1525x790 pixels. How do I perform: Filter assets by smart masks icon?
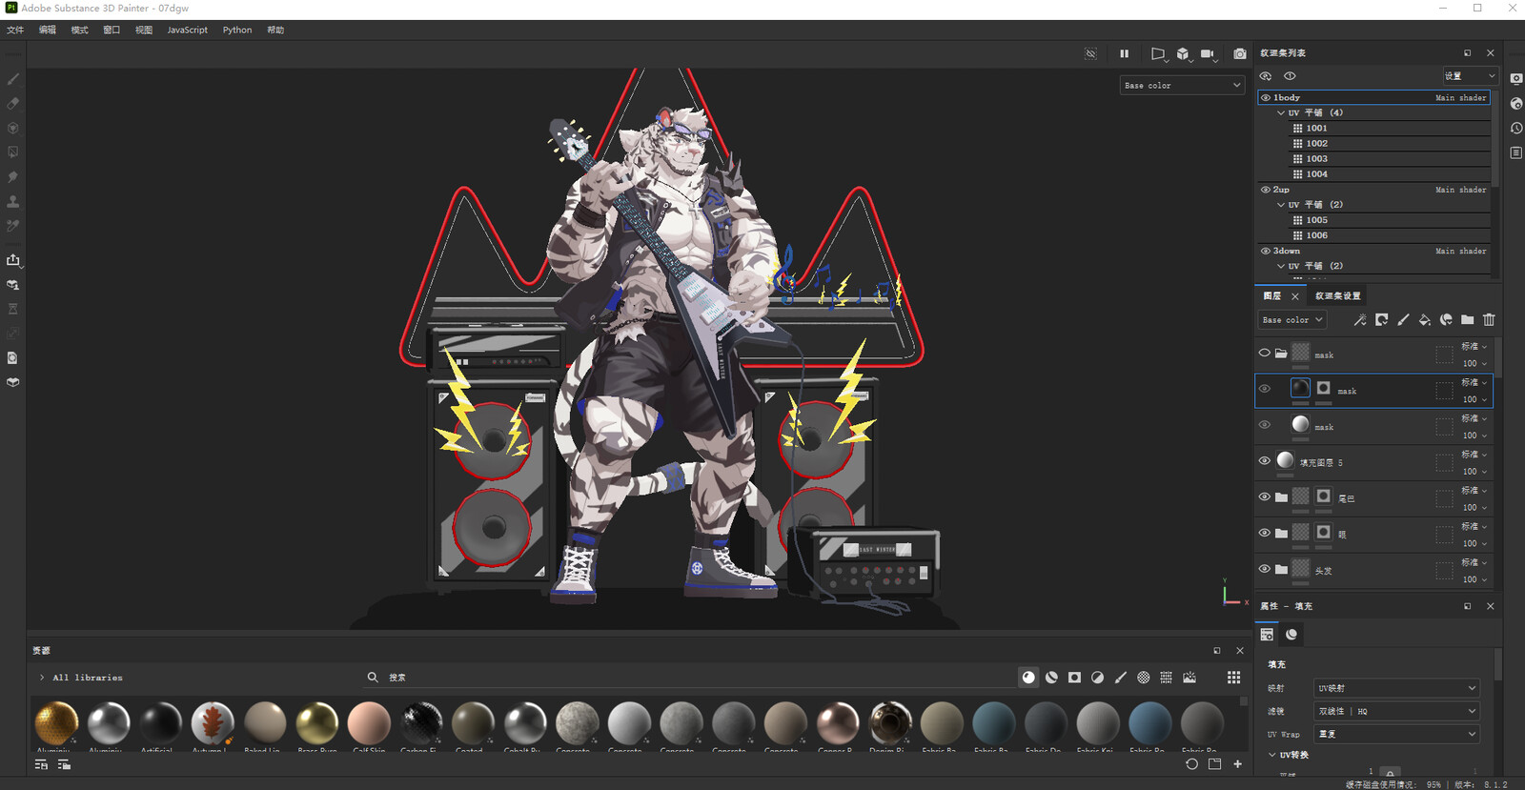[1074, 678]
